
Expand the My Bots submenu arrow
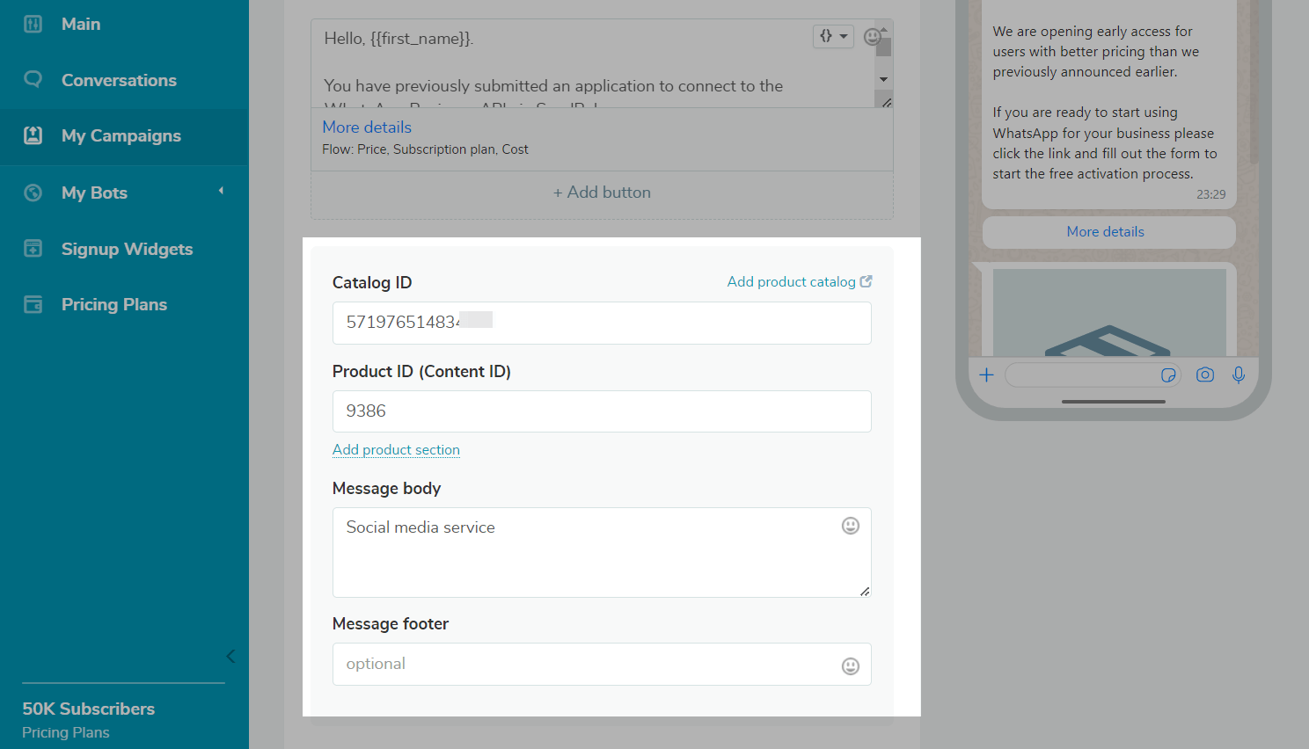tap(221, 191)
